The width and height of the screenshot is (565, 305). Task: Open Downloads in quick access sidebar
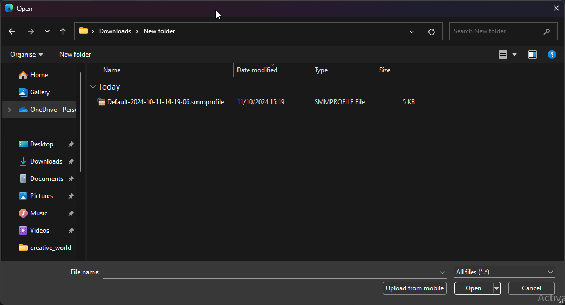pos(46,161)
